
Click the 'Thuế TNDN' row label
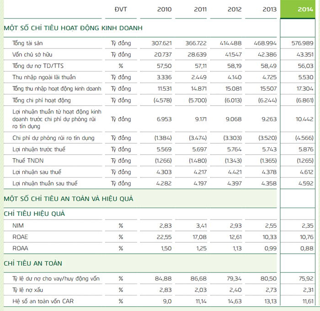(x=28, y=161)
